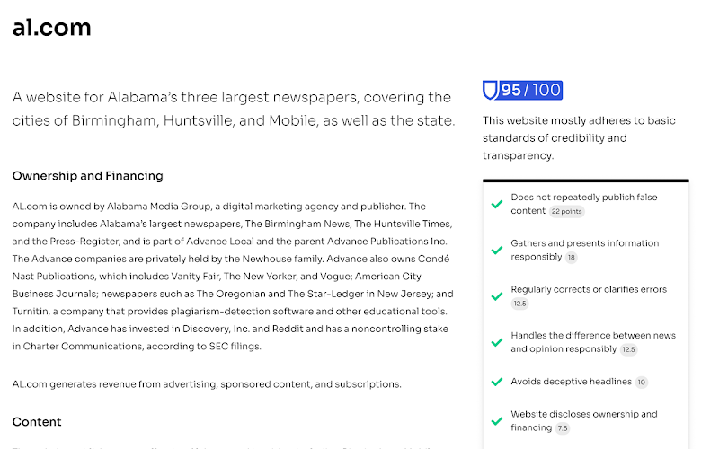Click checkmark beside 'Avoids deceptive headlines'
719x449 pixels.
497,382
